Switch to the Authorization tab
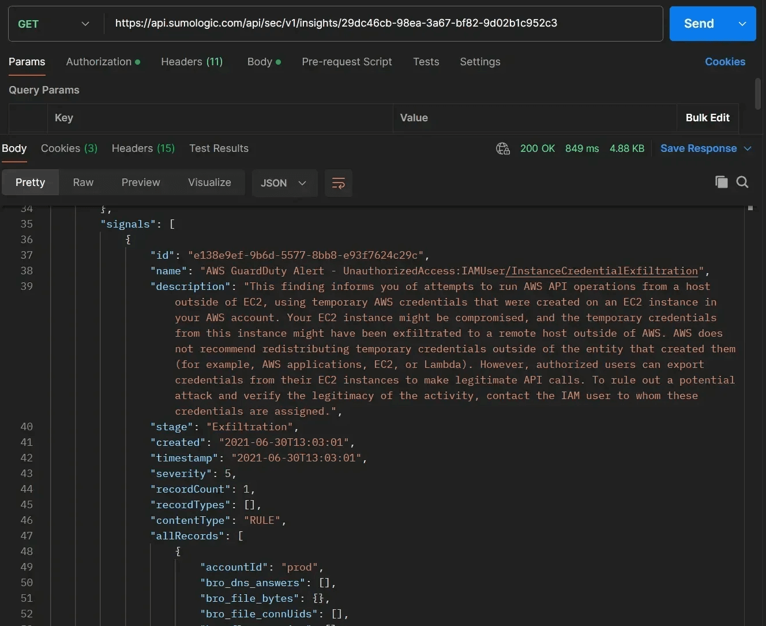Screen dimensions: 766x626 tap(99, 62)
